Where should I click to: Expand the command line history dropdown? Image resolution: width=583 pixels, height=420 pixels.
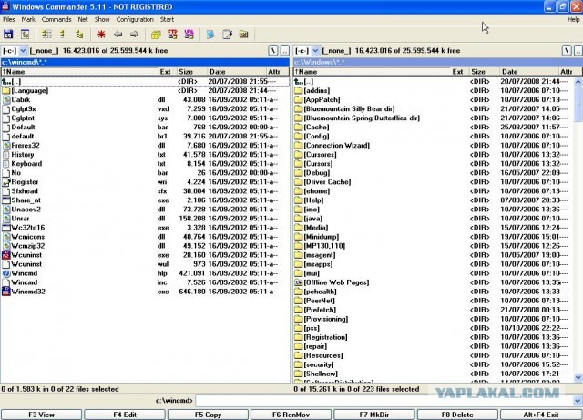[x=578, y=401]
